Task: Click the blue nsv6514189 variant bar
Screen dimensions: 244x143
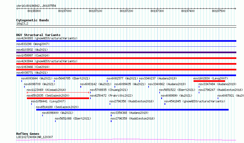Action: click(132, 110)
